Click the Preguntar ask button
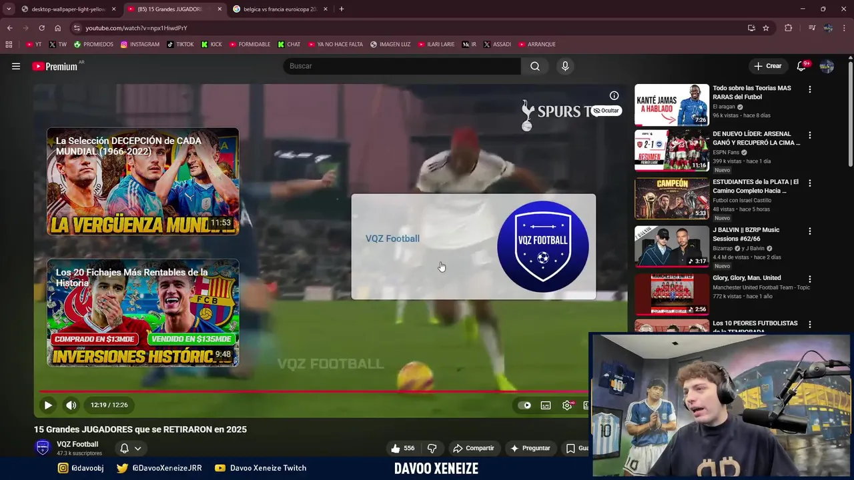The width and height of the screenshot is (854, 480). coord(530,448)
